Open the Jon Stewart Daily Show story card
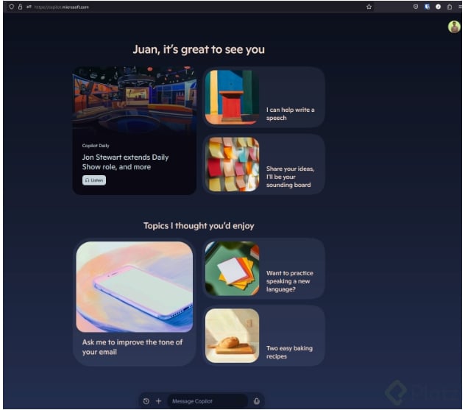Image resolution: width=468 pixels, height=410 pixels. pyautogui.click(x=135, y=131)
